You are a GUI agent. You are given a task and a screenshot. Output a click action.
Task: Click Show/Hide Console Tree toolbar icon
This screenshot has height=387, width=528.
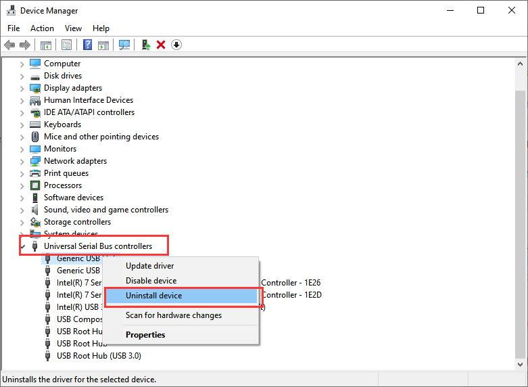(46, 45)
